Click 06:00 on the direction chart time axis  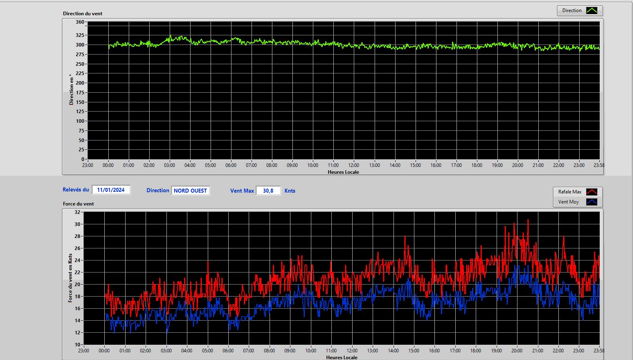(231, 165)
